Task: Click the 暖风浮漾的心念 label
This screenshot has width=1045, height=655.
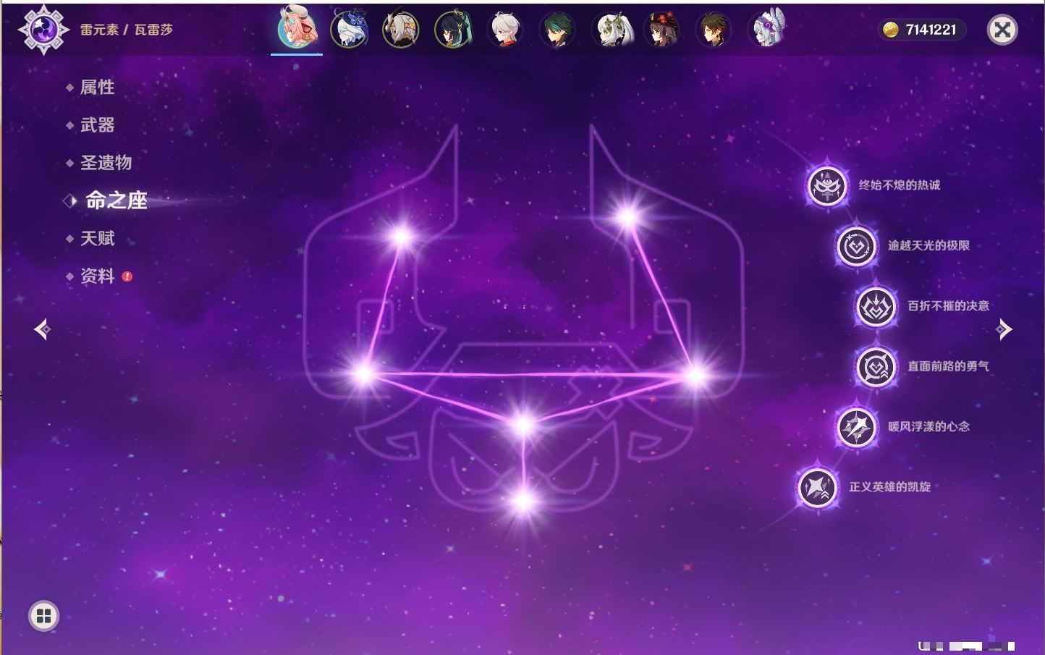Action: (x=928, y=426)
